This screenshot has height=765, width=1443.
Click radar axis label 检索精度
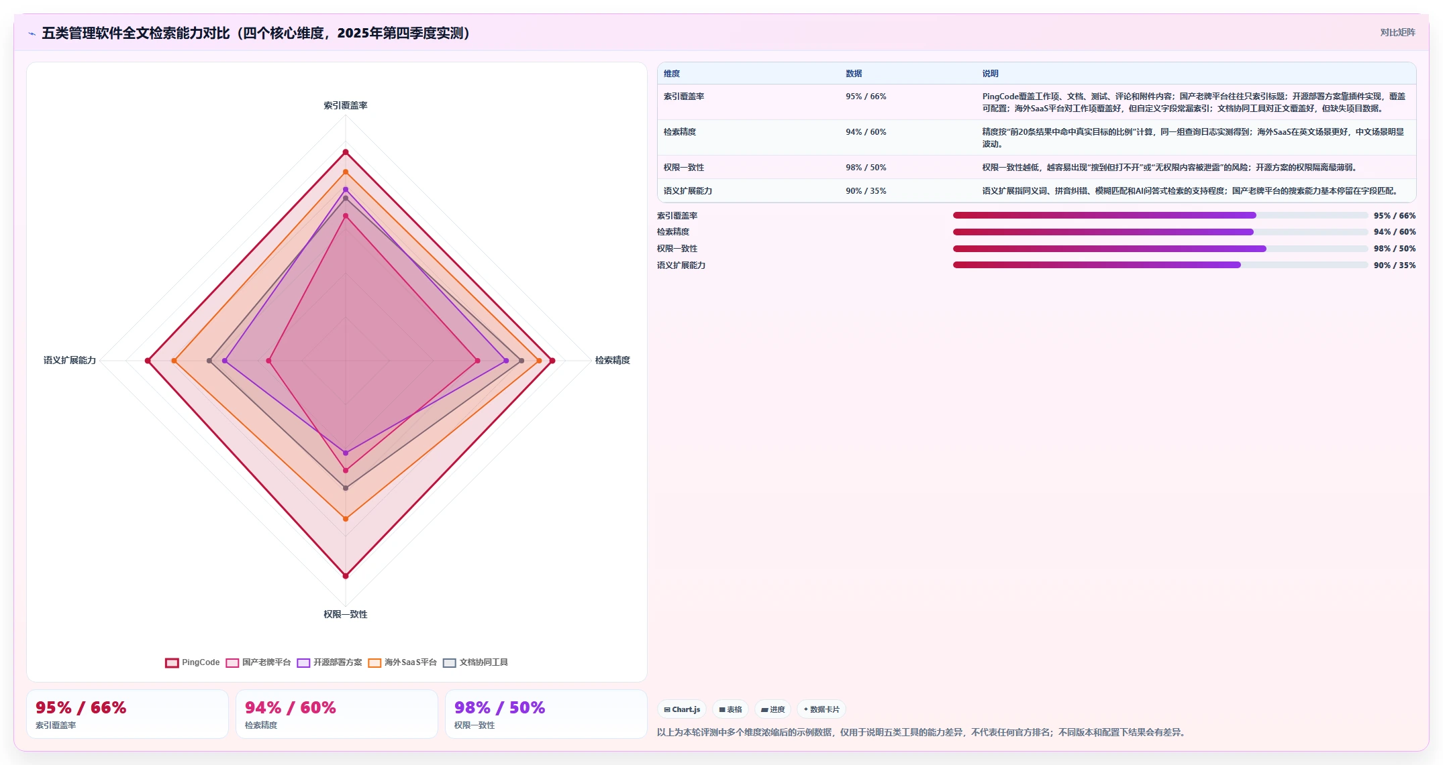point(613,361)
